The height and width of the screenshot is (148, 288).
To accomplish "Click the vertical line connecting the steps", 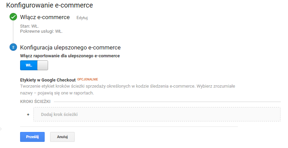I will [13, 32].
